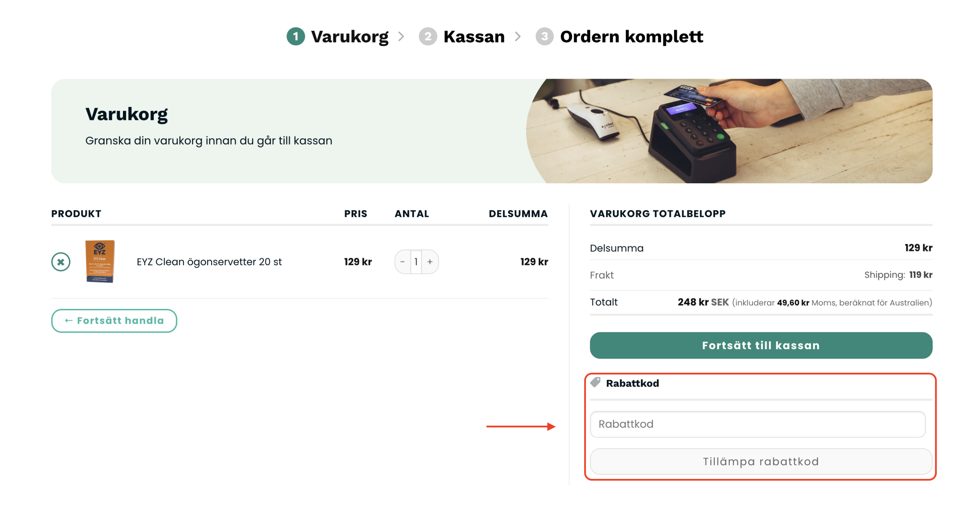Click chevron arrow after Varukorg step
The image size is (960, 525).
401,36
